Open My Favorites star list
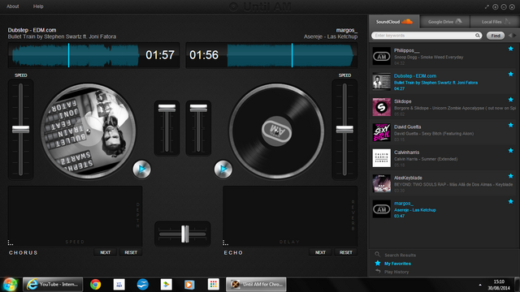520x292 pixels. (397, 264)
